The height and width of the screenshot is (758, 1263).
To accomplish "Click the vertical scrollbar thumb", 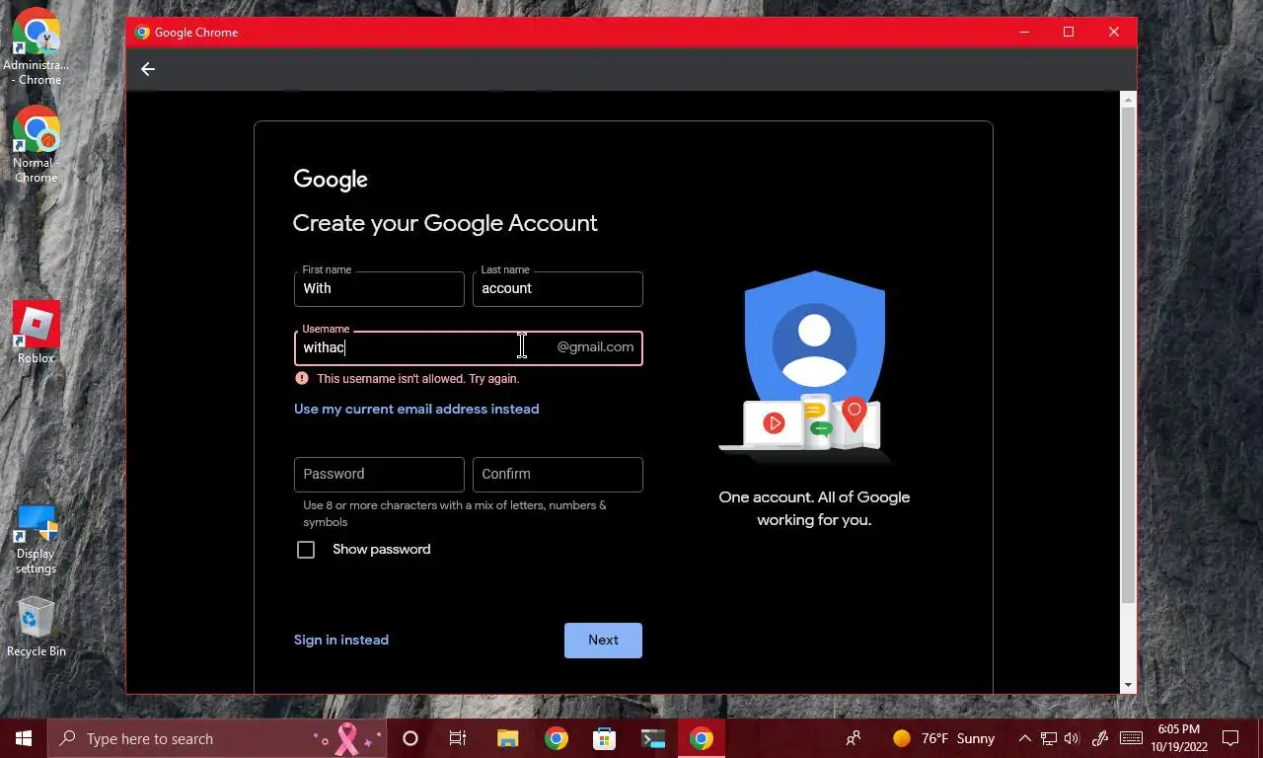I will [1128, 355].
